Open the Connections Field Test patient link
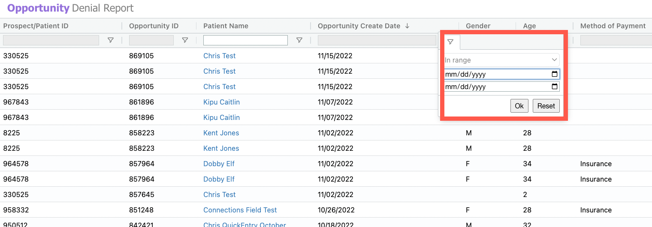This screenshot has height=227, width=652. [x=240, y=210]
